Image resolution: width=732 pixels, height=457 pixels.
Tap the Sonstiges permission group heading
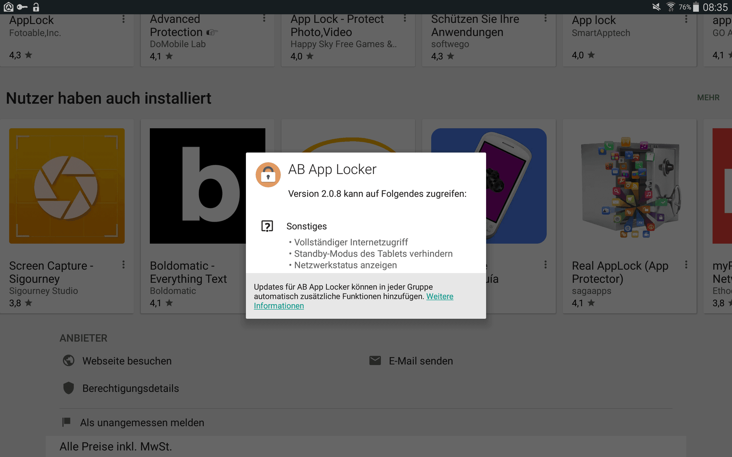[x=307, y=226]
